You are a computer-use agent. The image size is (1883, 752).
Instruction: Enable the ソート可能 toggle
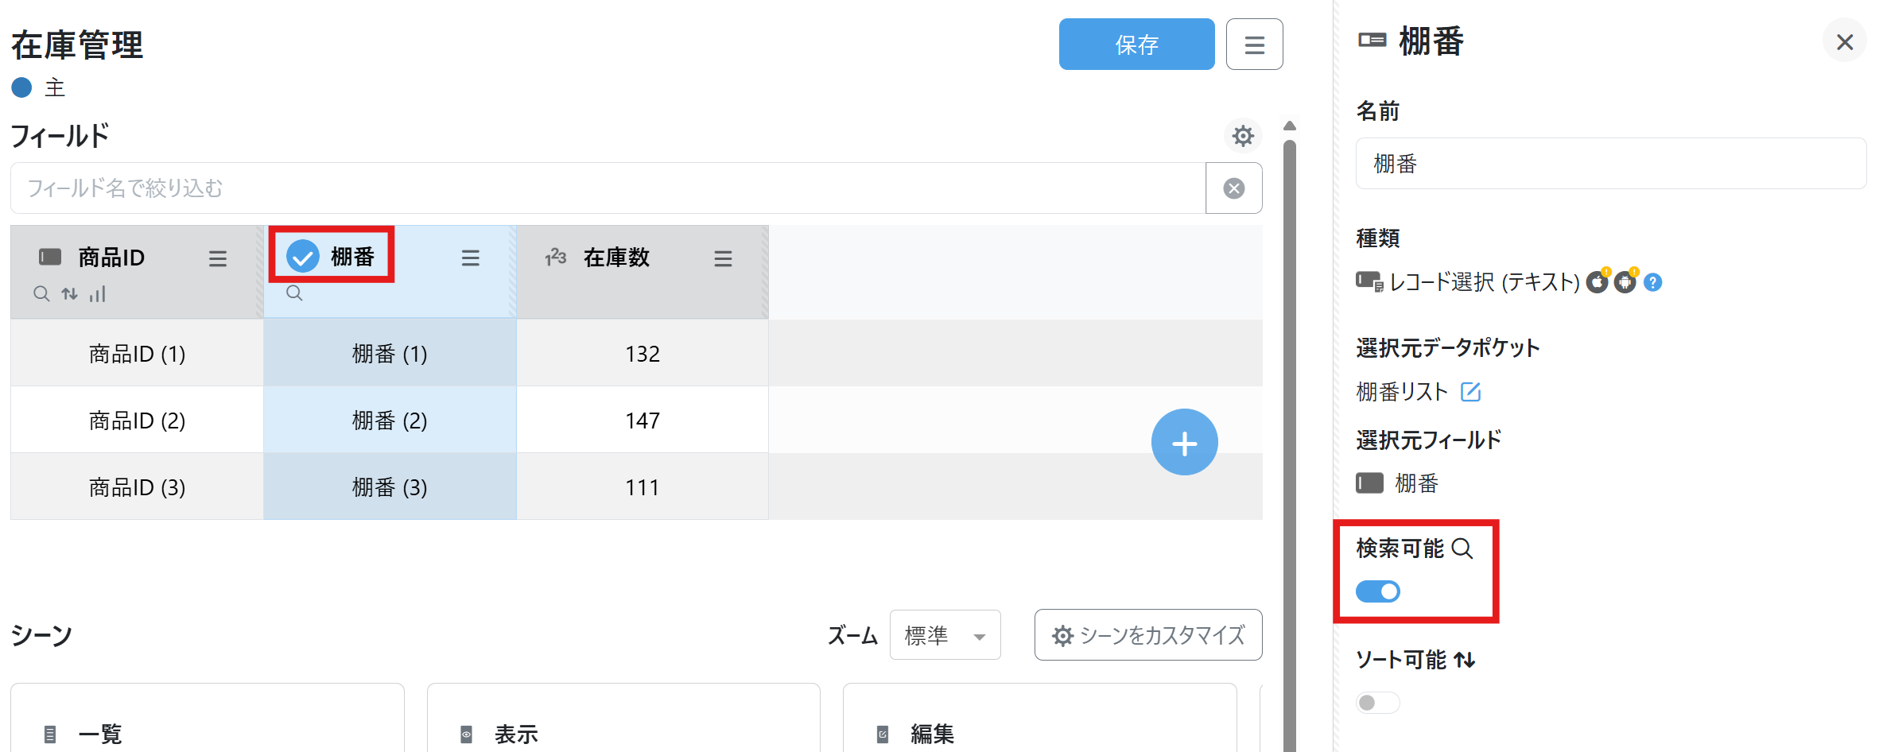coord(1377,703)
